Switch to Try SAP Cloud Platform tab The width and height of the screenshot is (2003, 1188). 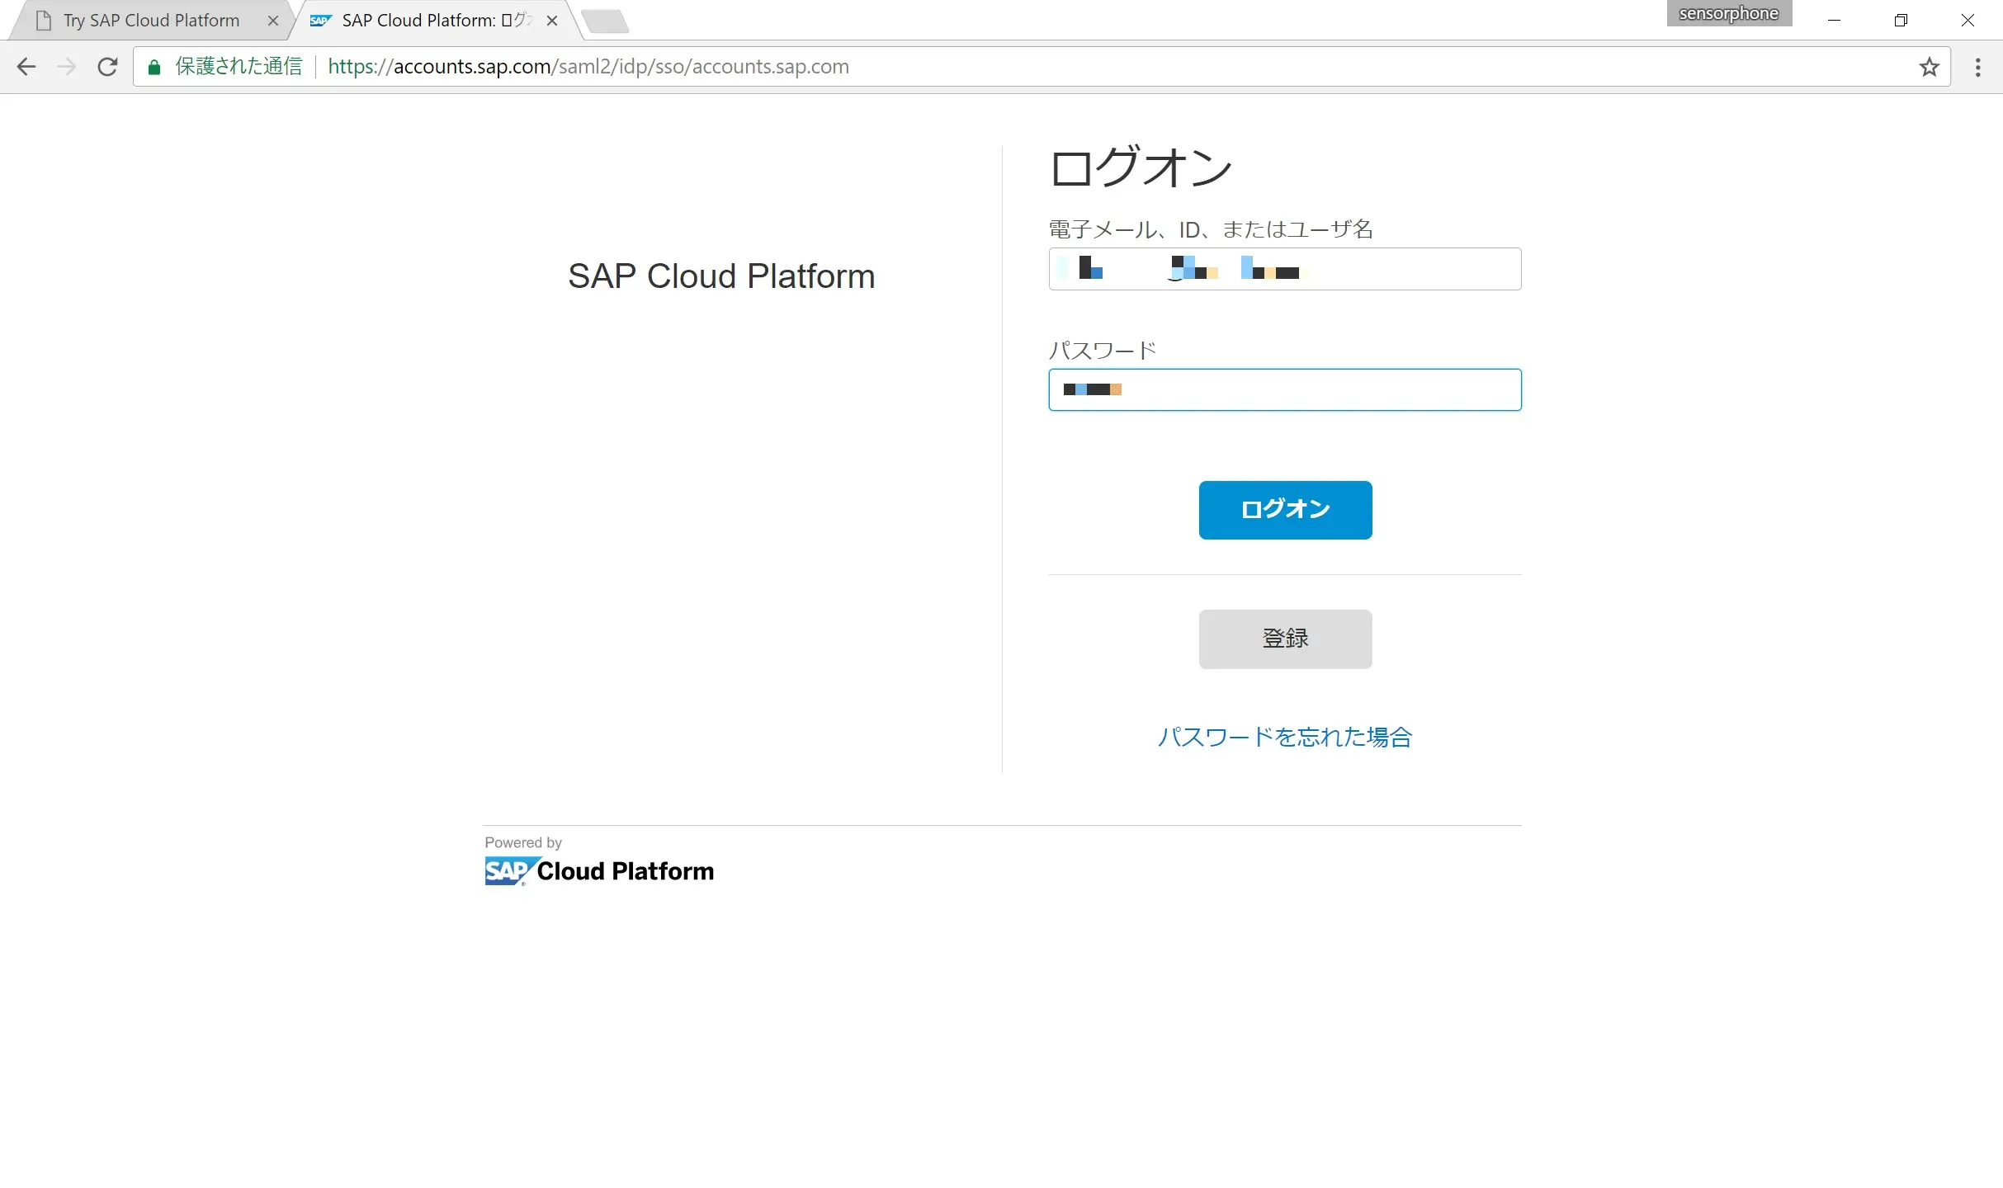151,21
